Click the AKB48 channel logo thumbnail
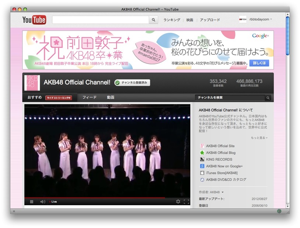The width and height of the screenshot is (300, 228). pos(32,83)
